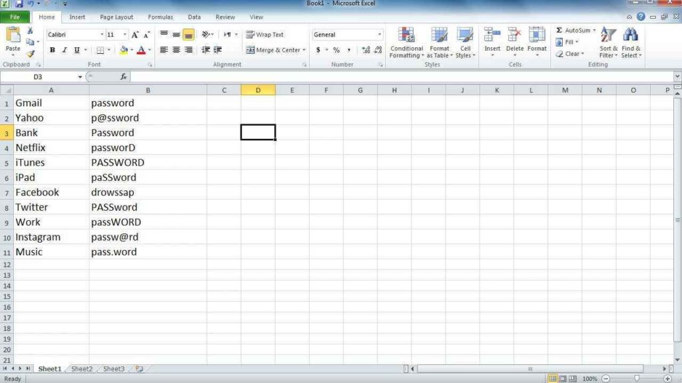Click the Cut scissors icon
This screenshot has height=383, width=682.
tap(30, 31)
